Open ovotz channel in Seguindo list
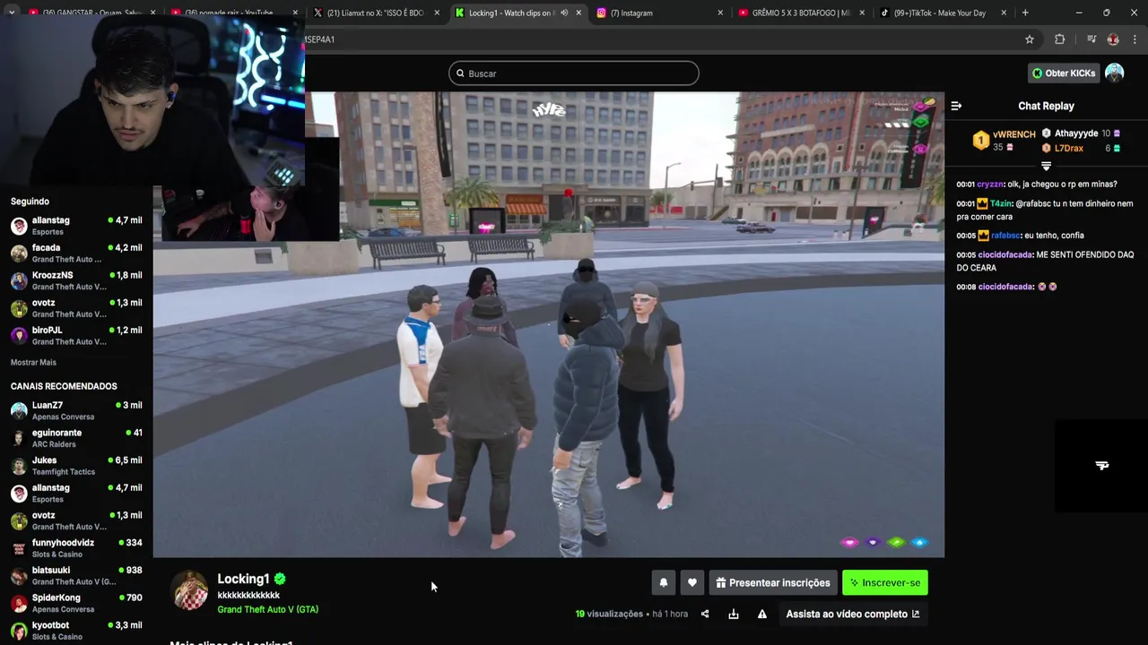The image size is (1148, 645). click(x=76, y=308)
